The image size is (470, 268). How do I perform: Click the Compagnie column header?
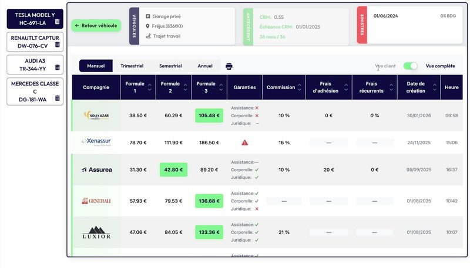click(96, 87)
